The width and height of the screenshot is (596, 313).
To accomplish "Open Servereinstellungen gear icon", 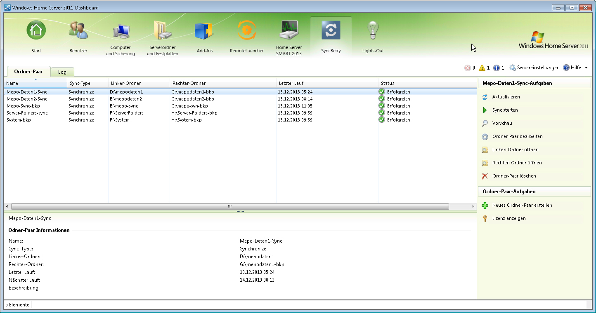I will [x=513, y=68].
